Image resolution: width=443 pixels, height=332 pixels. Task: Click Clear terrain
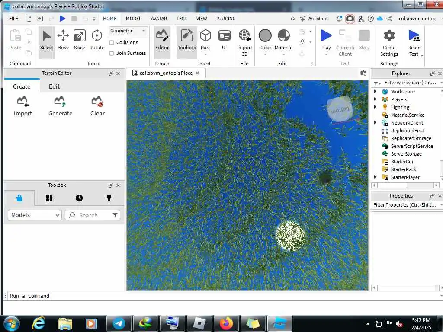pos(97,106)
